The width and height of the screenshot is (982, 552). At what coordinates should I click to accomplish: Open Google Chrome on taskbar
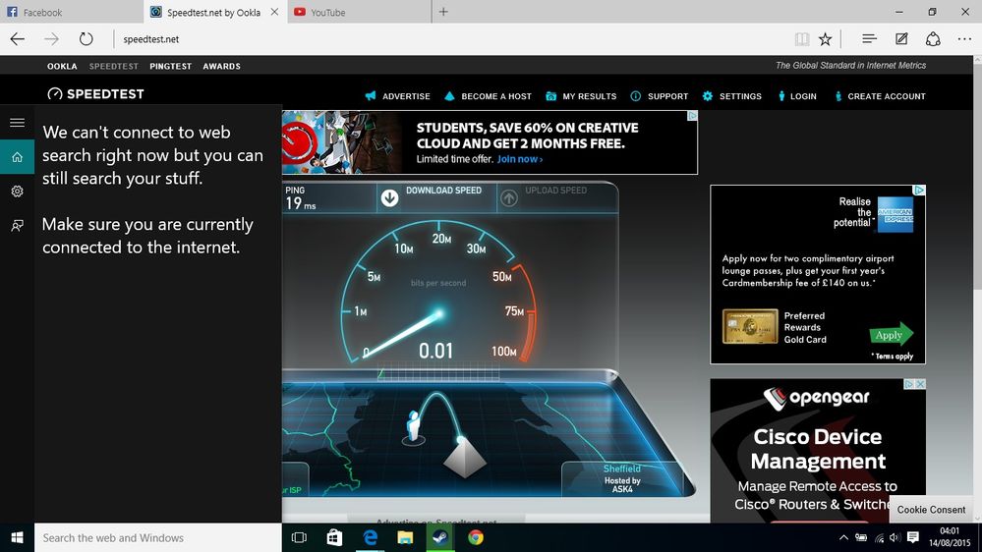point(476,537)
